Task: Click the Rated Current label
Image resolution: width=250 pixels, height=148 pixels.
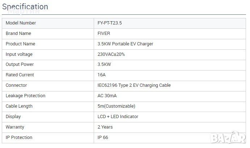Action: pos(20,75)
